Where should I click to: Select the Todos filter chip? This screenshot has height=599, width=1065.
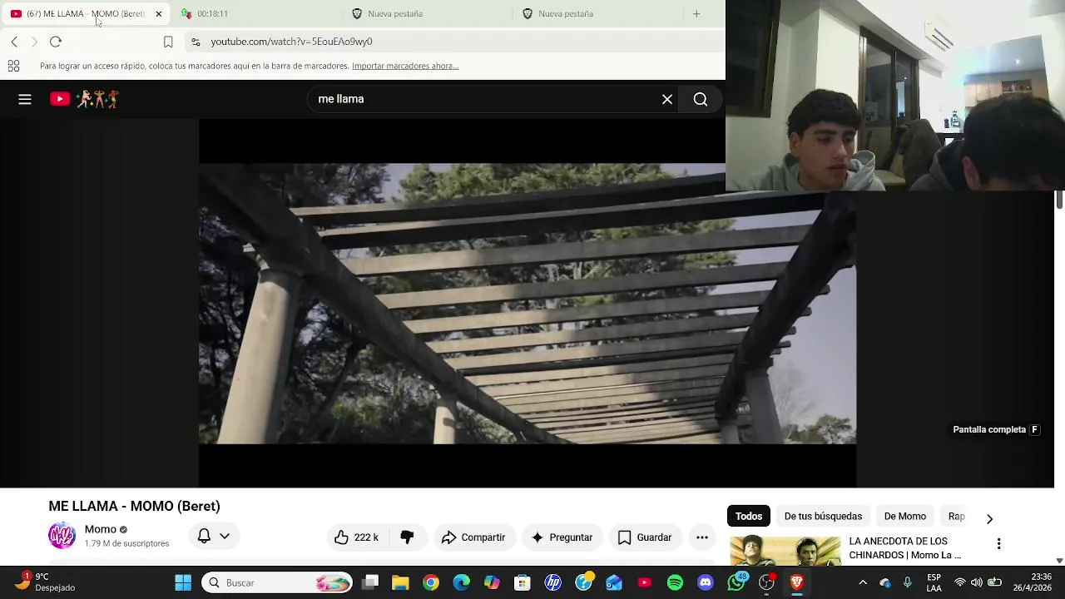tap(748, 517)
